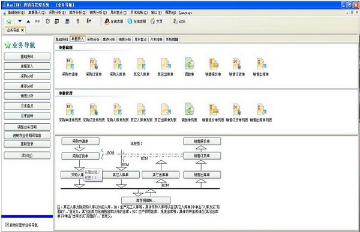Click 其它出库单 box in flowchart

click(x=160, y=175)
